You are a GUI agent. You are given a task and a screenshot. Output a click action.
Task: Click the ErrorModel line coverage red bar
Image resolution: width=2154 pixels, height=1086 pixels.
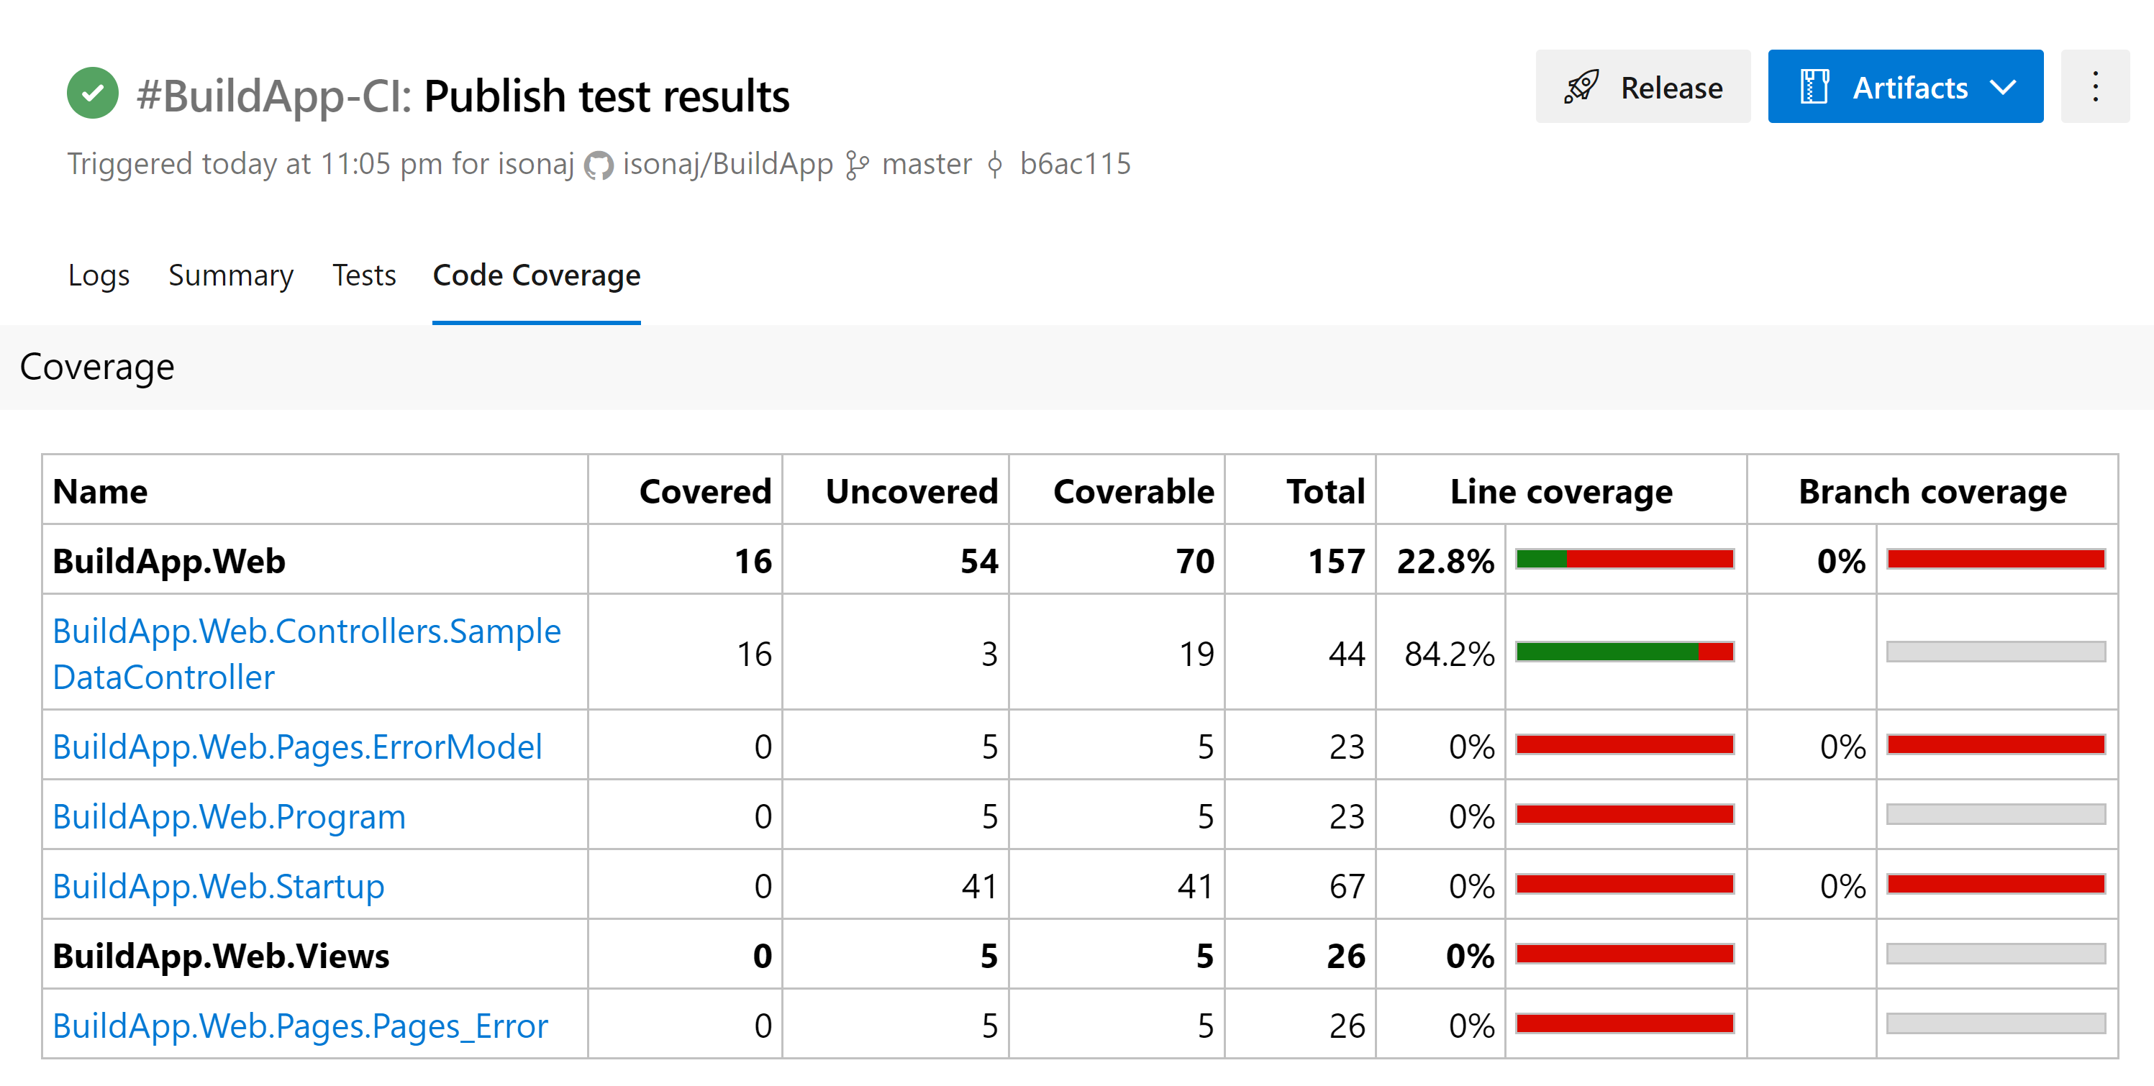pyautogui.click(x=1624, y=745)
